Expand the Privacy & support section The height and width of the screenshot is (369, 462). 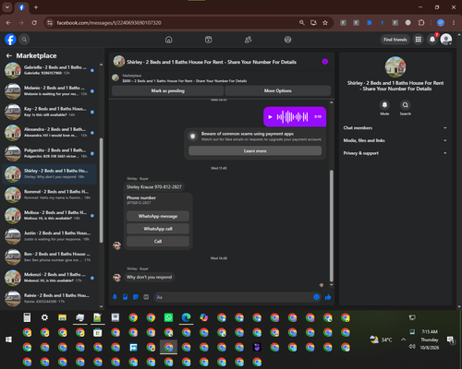coord(395,153)
